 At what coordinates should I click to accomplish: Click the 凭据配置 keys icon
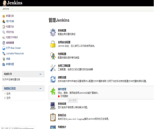[53, 56]
